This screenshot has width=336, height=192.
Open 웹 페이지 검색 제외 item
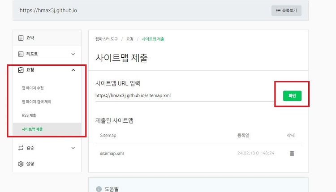(36, 102)
